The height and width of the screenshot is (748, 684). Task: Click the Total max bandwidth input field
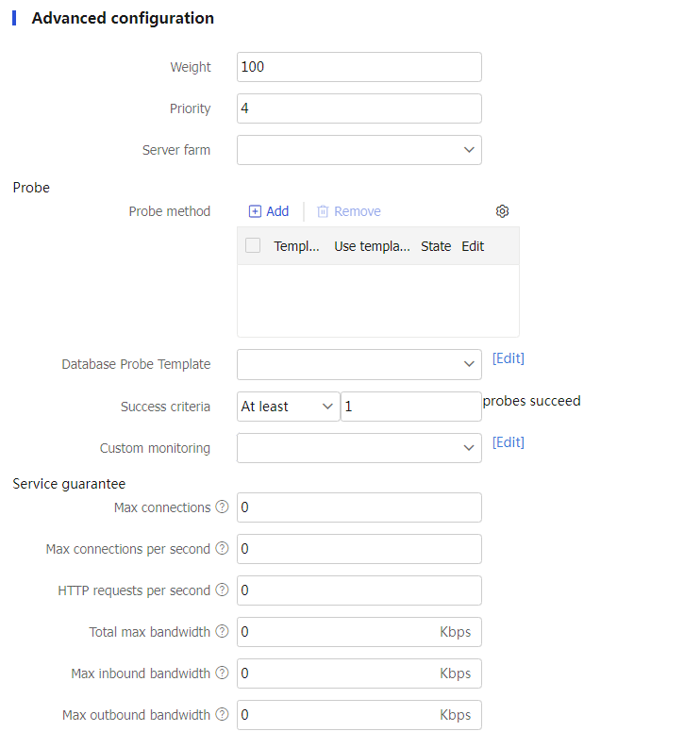(x=335, y=632)
